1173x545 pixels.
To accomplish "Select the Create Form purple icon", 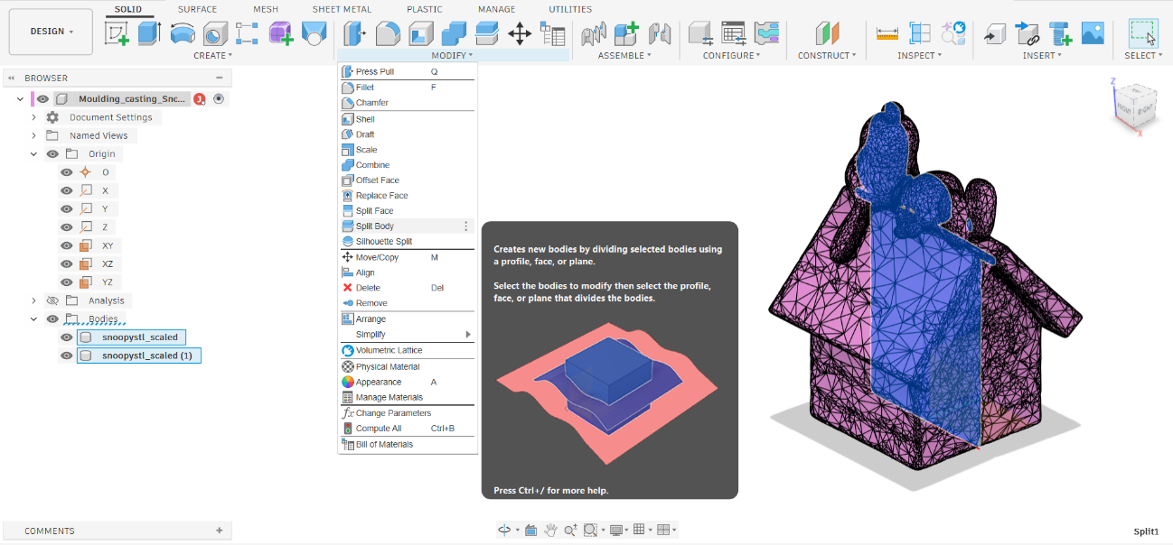I will (281, 34).
